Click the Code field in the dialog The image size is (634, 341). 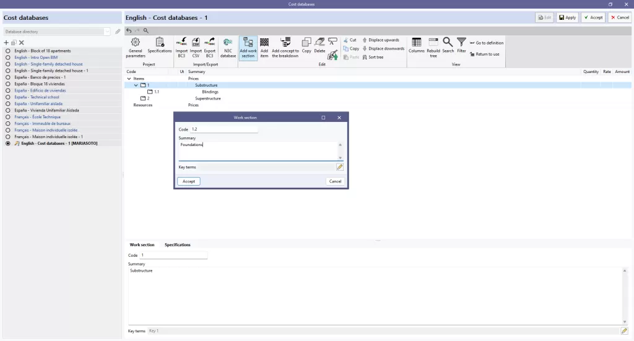click(x=224, y=129)
